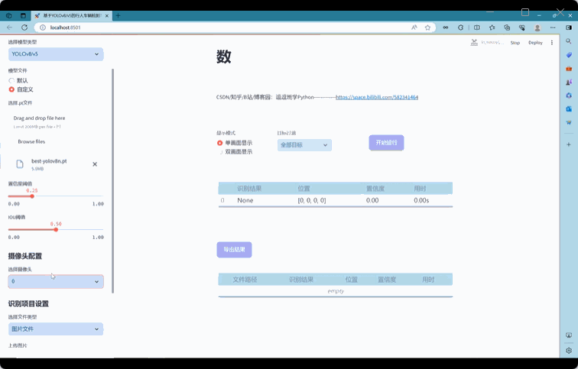Open the tab actions menu icon

tap(23, 15)
